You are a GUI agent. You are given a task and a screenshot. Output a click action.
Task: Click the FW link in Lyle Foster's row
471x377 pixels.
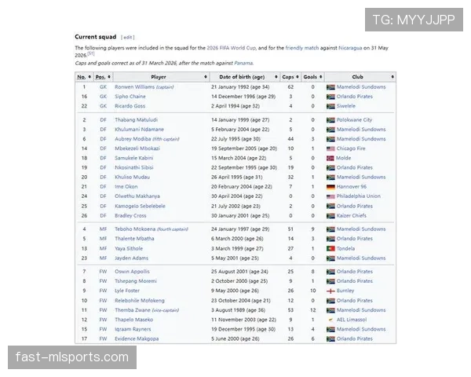pos(103,291)
